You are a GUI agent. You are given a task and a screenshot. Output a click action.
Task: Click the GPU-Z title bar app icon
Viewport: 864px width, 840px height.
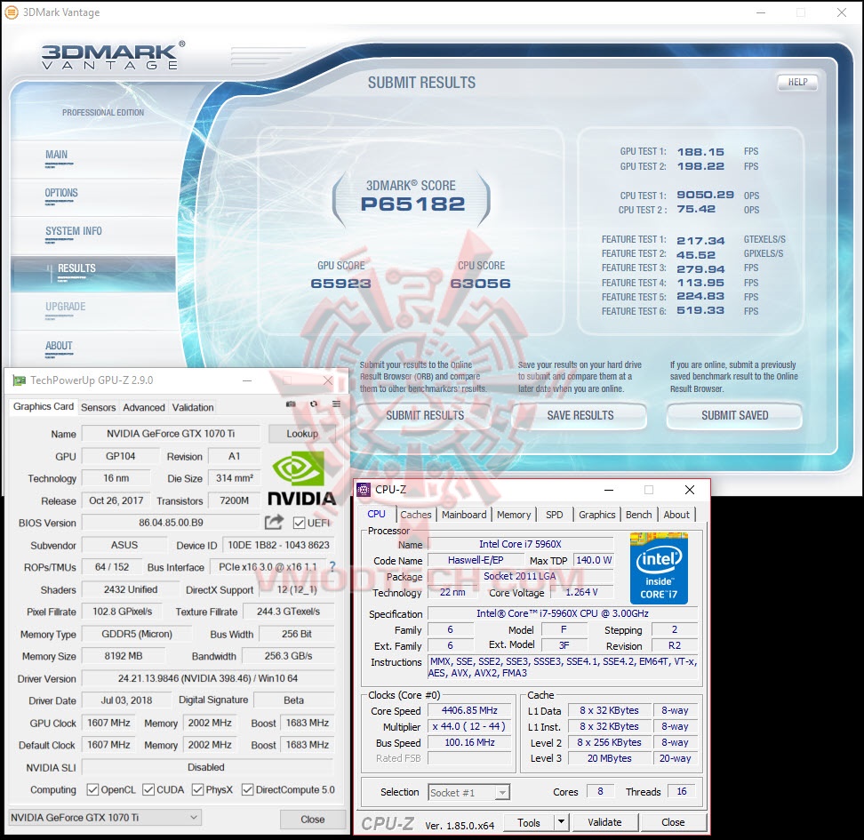point(20,380)
